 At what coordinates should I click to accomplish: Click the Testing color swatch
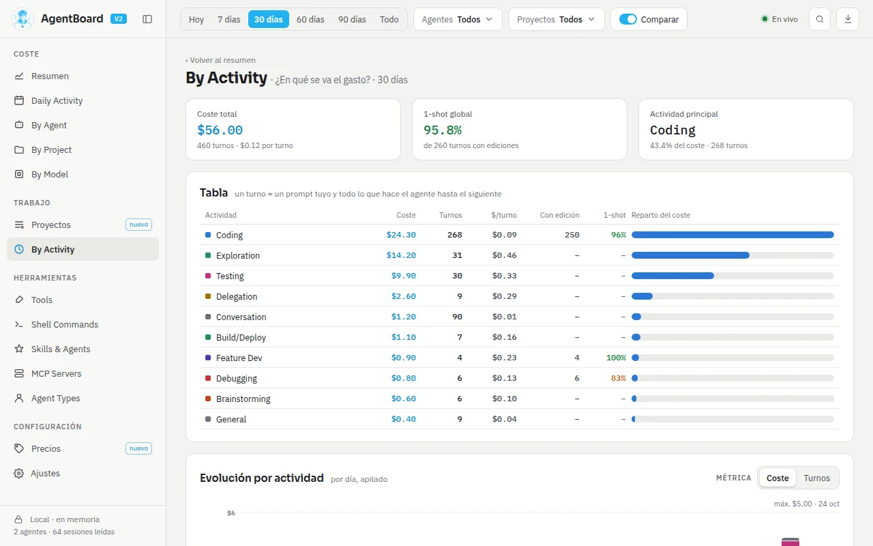pos(208,276)
